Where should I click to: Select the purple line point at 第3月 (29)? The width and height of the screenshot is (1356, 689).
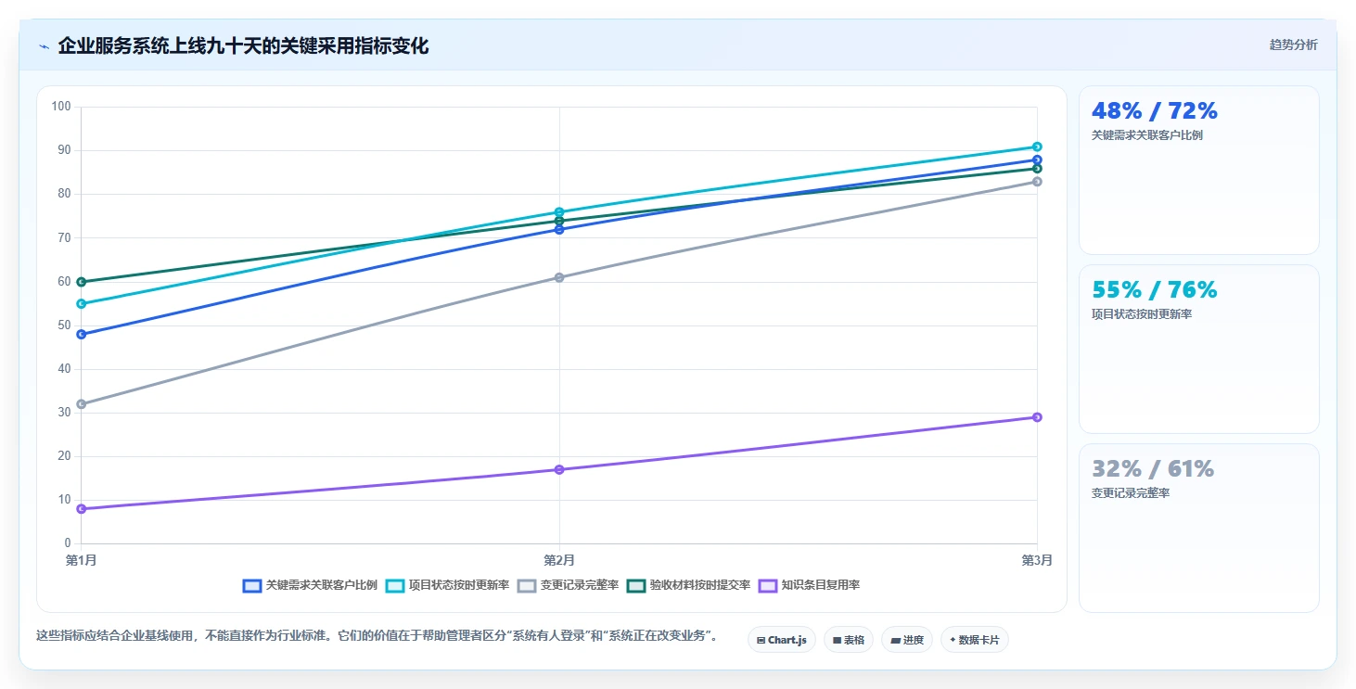pos(1037,416)
